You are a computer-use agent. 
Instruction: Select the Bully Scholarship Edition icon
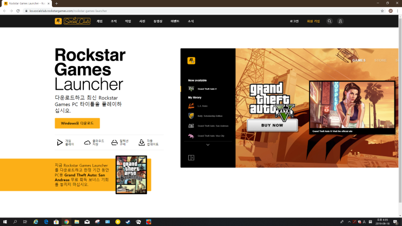click(x=191, y=116)
